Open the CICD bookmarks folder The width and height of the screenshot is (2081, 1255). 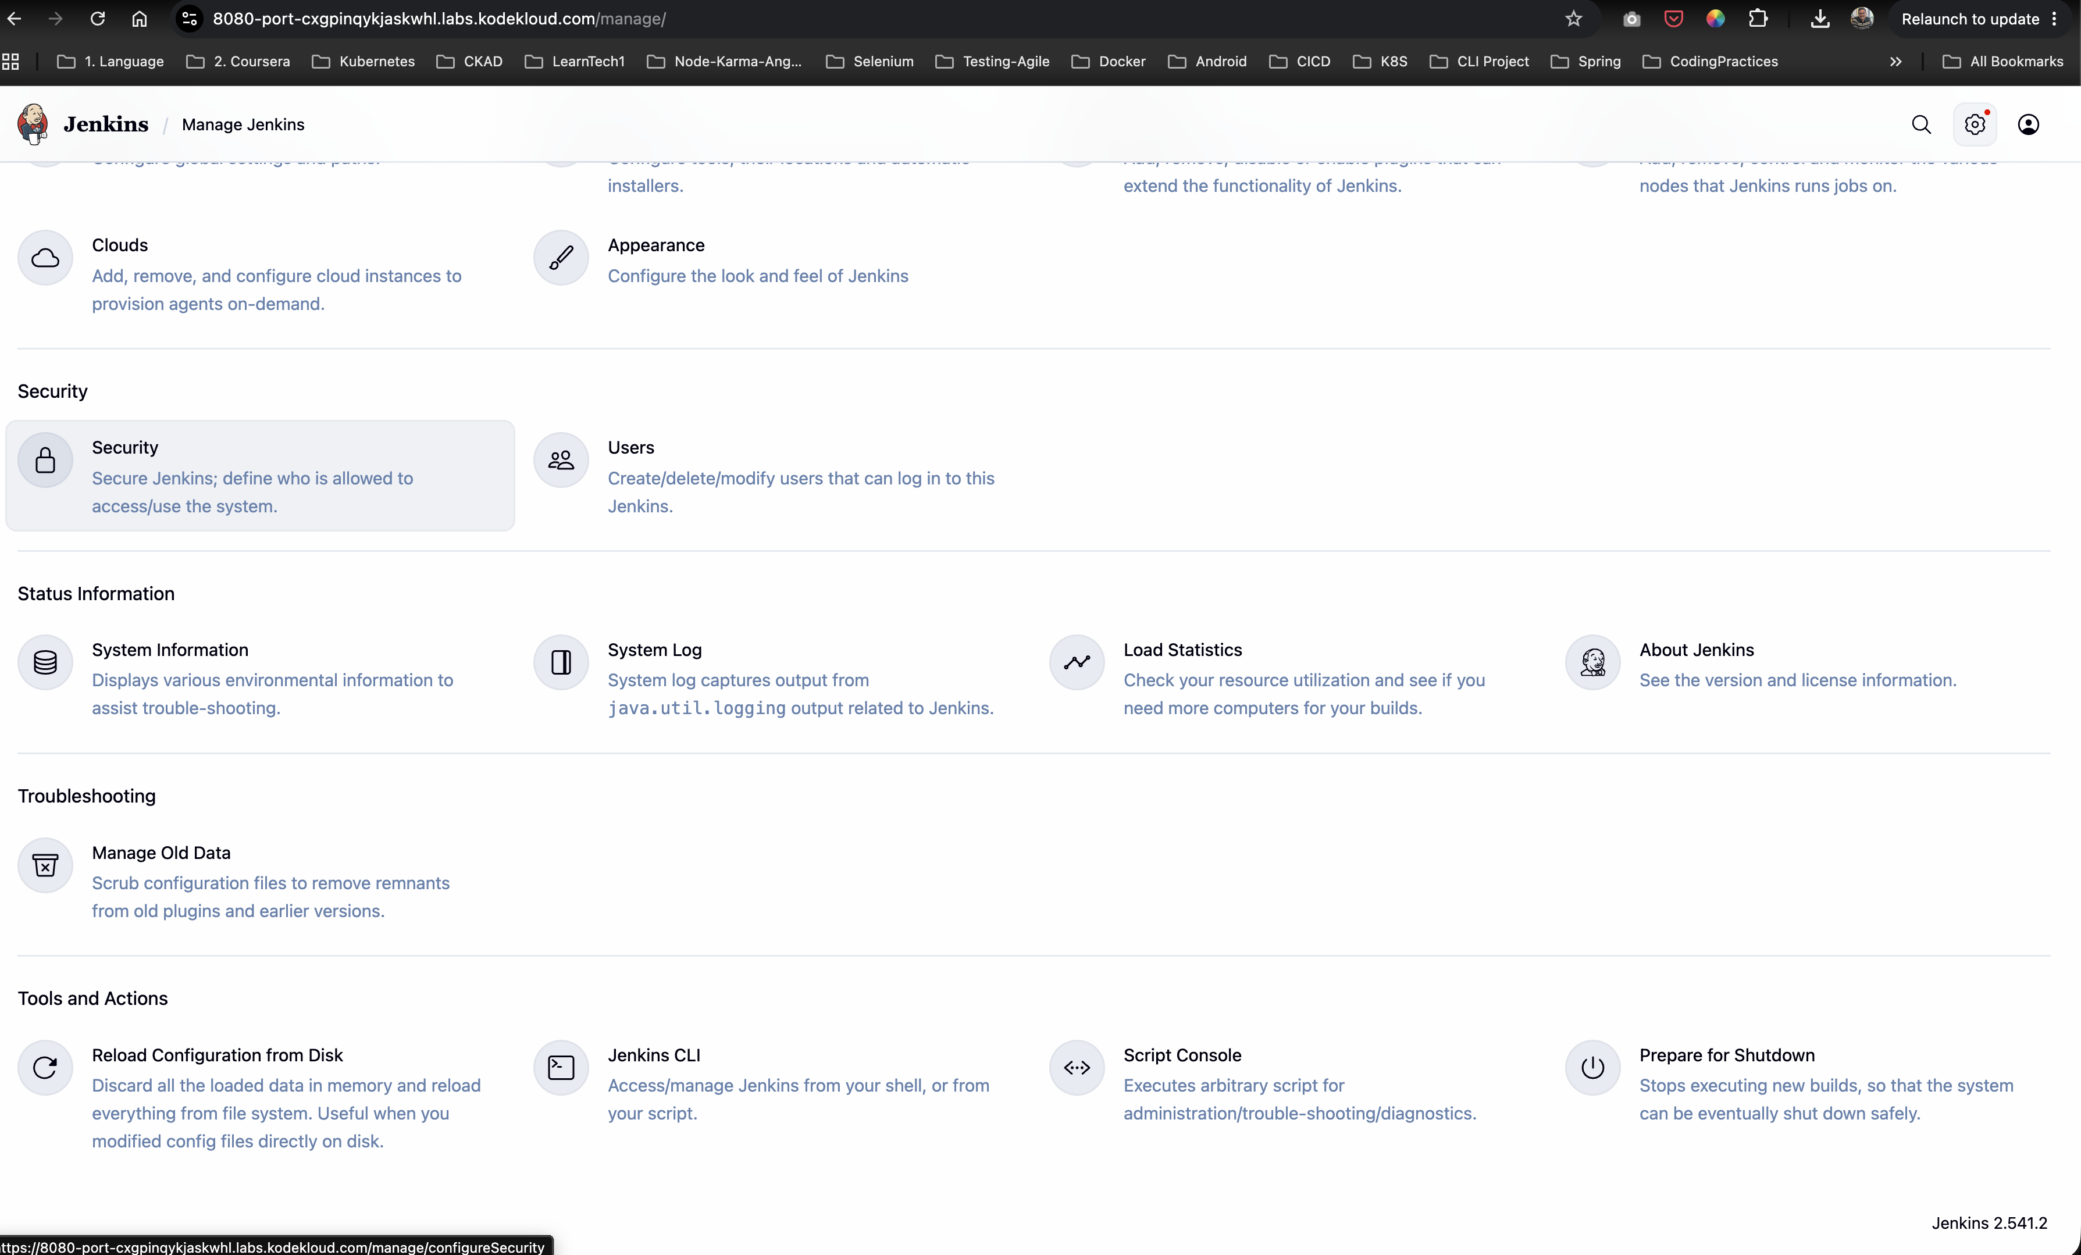click(x=1300, y=62)
